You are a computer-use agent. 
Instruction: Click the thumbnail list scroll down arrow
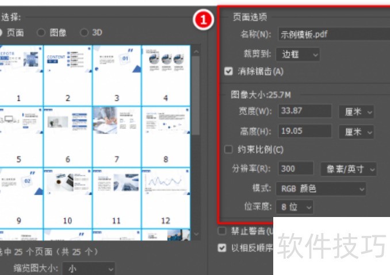tap(196, 234)
